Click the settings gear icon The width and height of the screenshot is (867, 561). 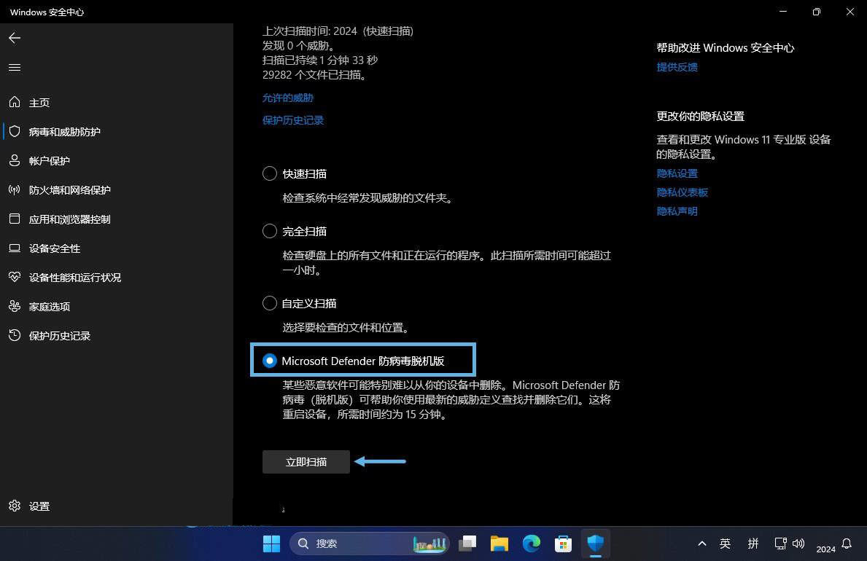(15, 506)
